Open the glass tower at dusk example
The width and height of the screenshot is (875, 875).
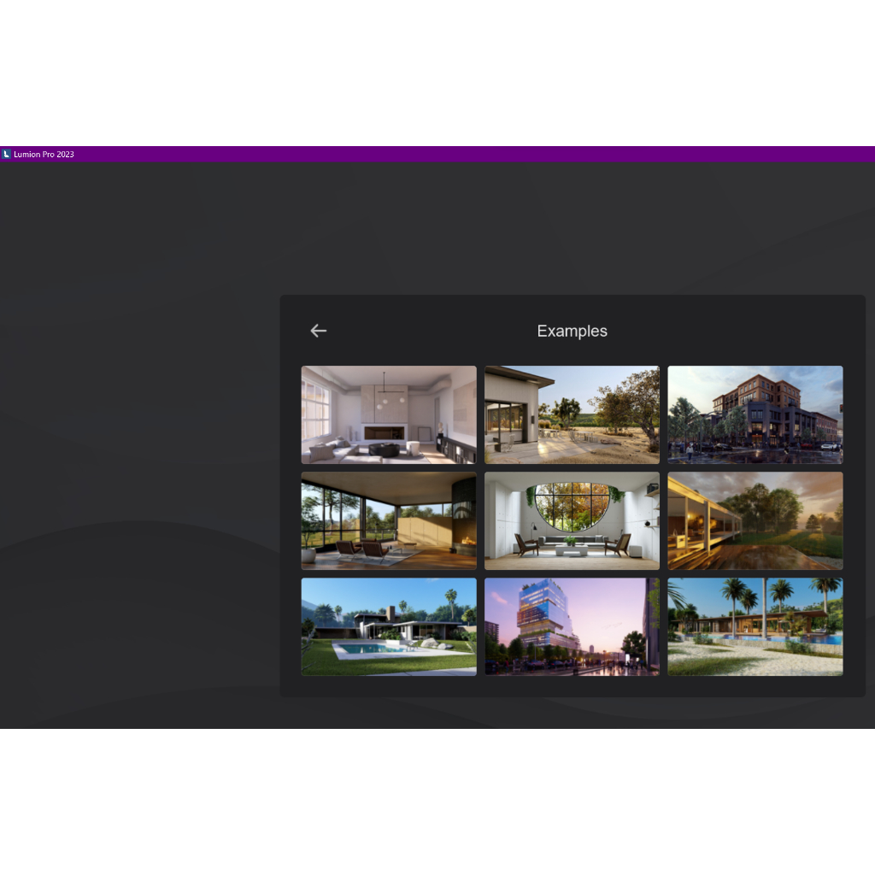click(572, 626)
